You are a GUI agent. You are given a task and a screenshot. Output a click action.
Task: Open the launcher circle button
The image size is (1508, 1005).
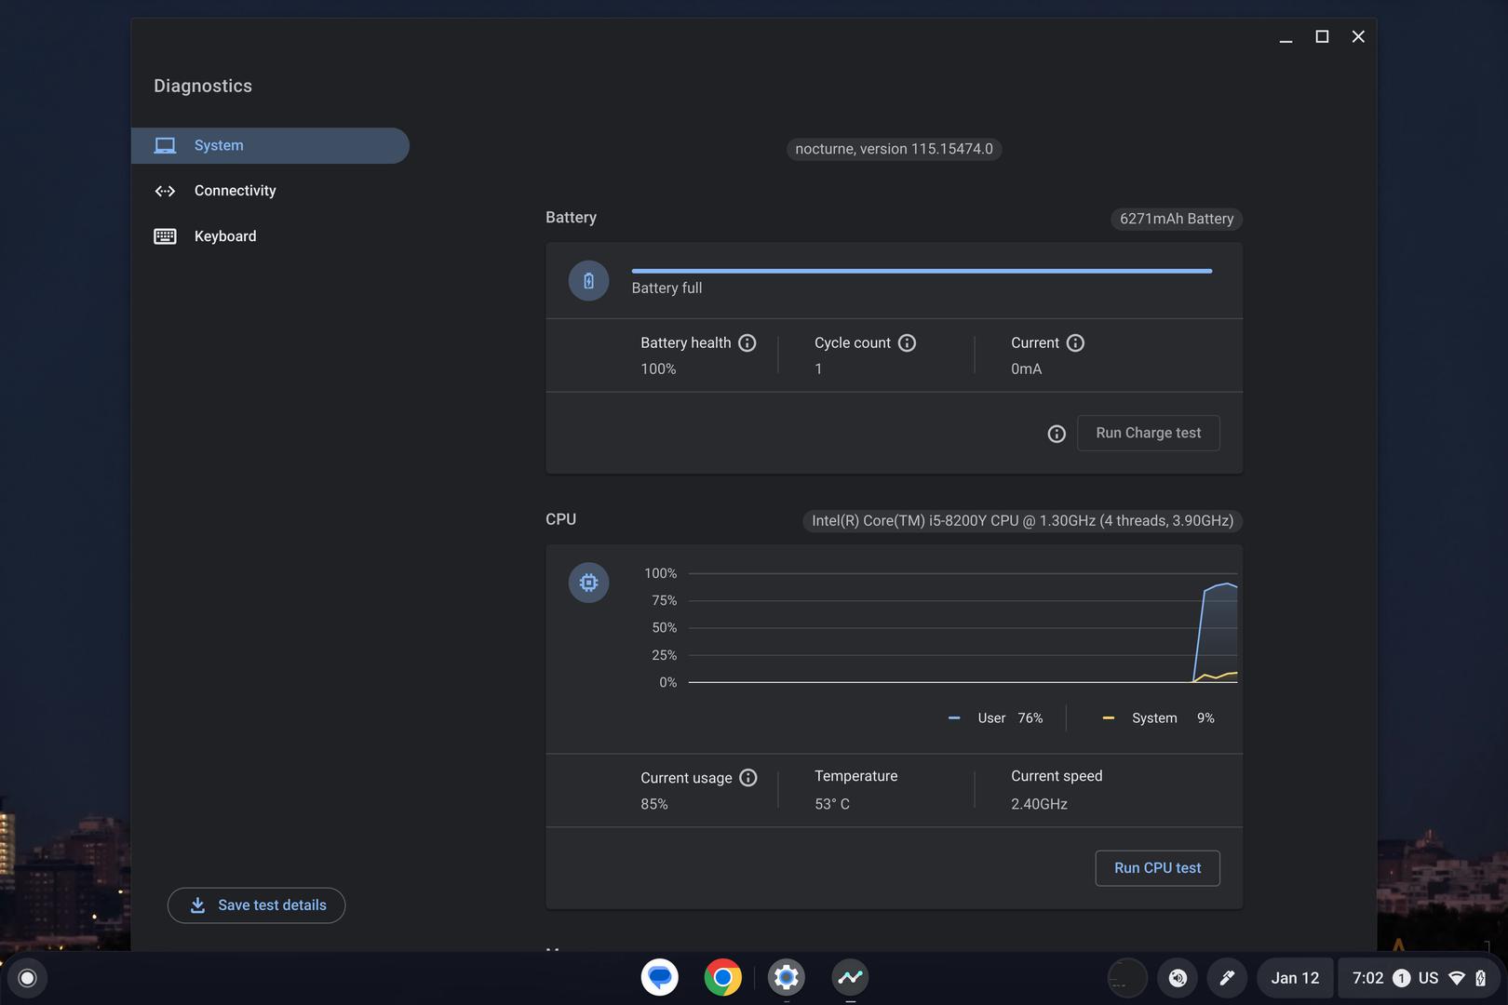(27, 978)
